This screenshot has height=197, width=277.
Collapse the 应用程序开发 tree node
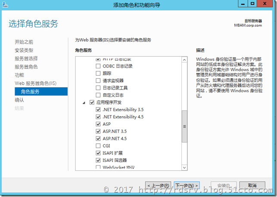click(84, 103)
